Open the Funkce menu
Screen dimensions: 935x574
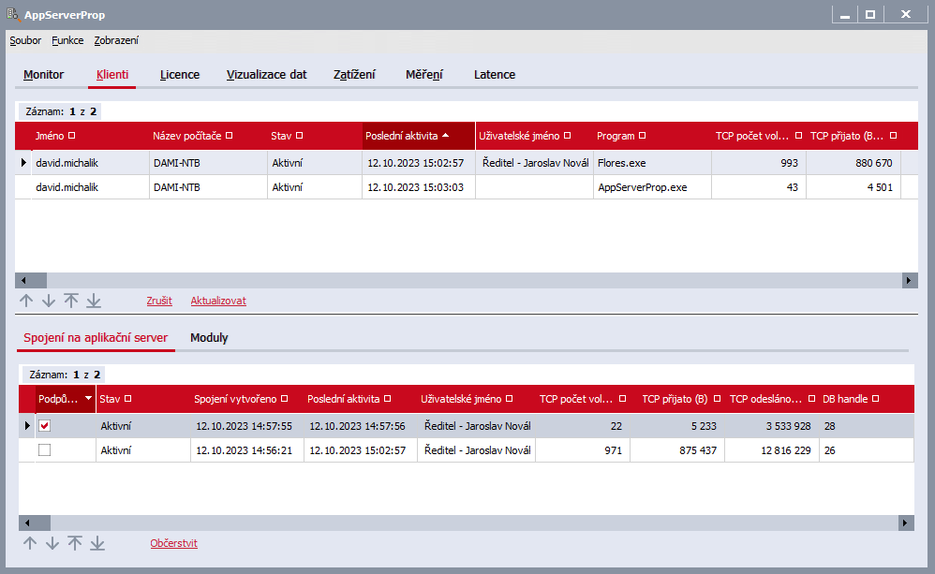point(67,40)
